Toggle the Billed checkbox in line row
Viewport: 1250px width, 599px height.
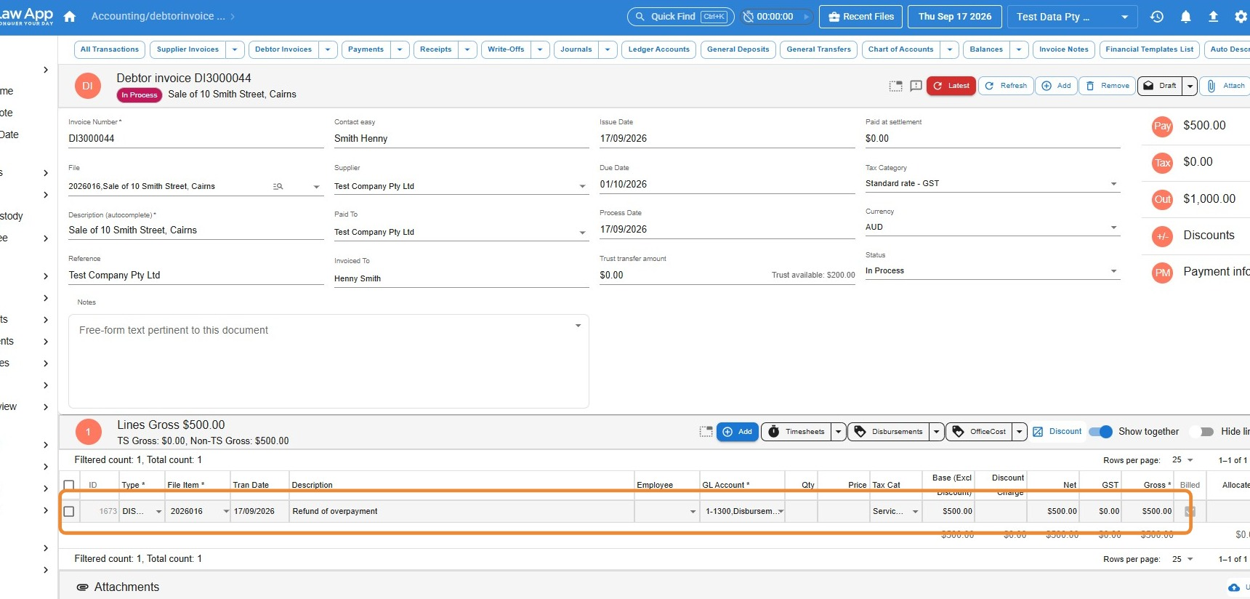(1190, 511)
